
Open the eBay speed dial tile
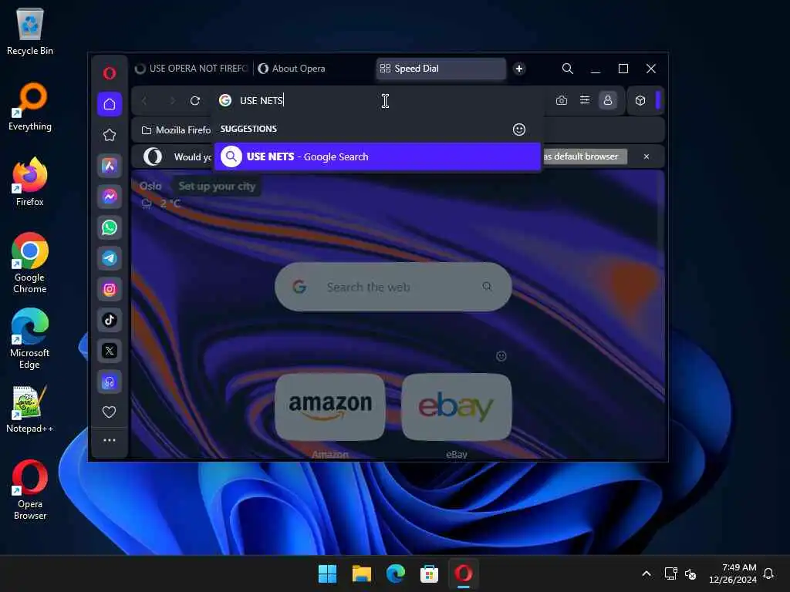click(x=457, y=407)
